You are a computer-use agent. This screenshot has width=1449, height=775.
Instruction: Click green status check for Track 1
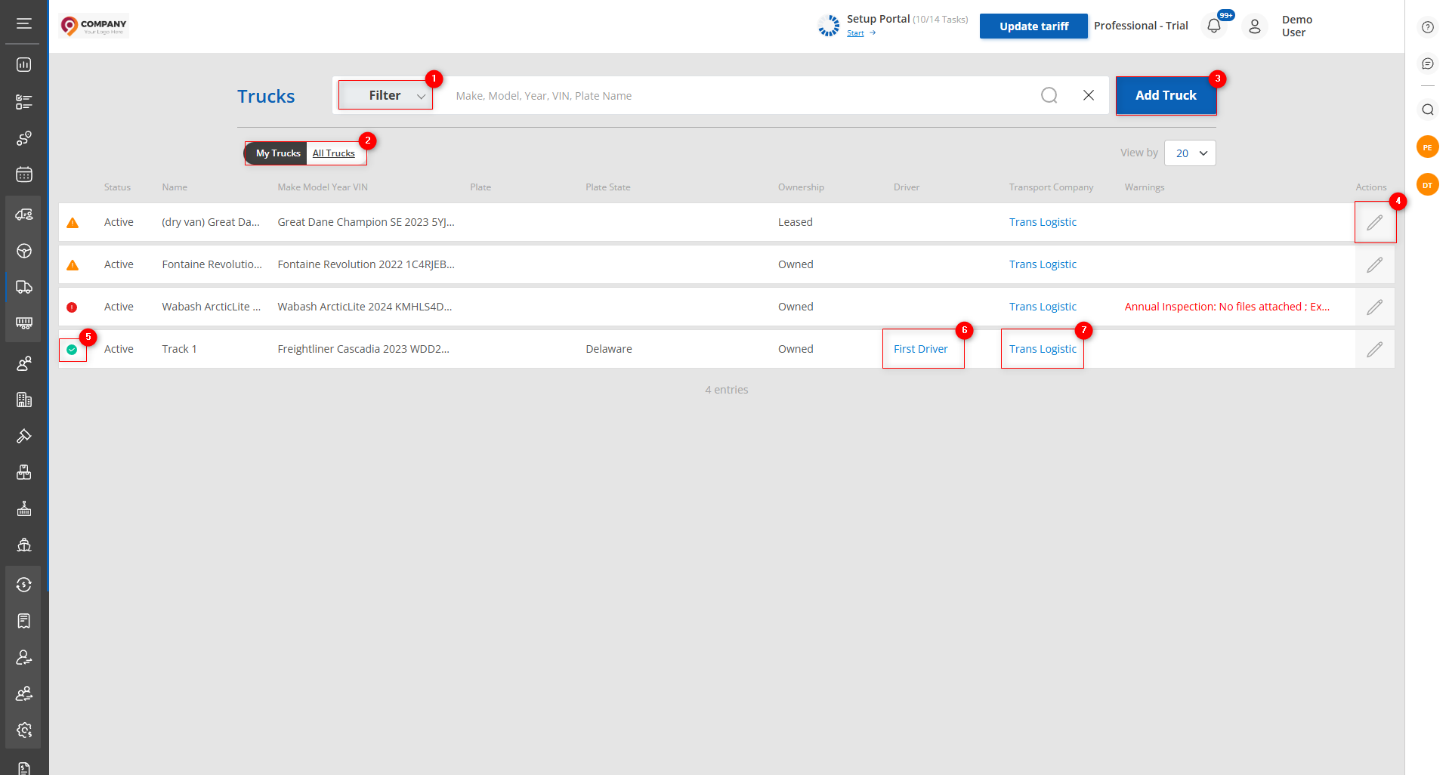pos(72,350)
